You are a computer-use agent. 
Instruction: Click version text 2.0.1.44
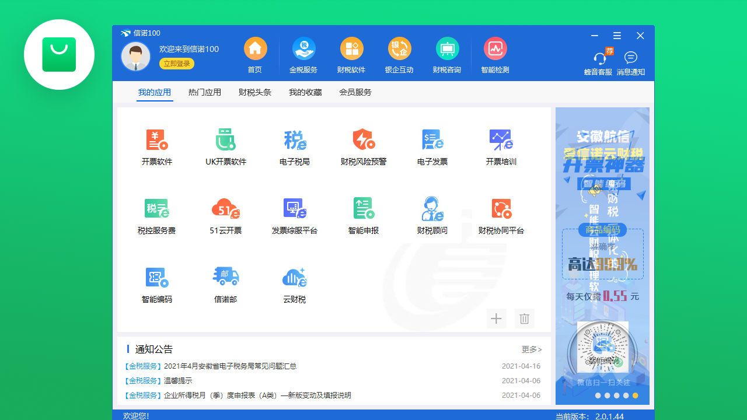[609, 416]
